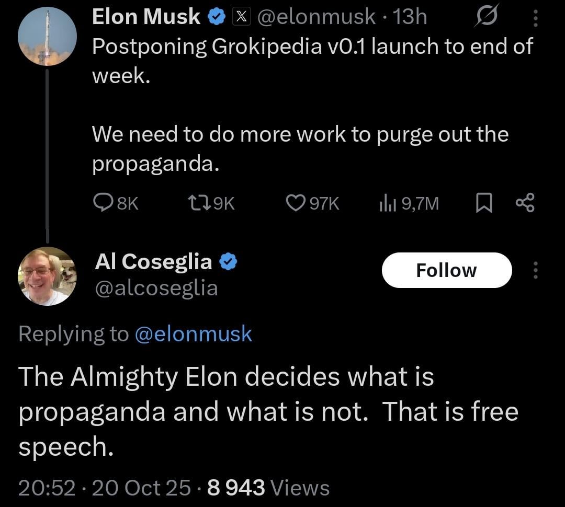Click the X affiliation badge beside Elon Musk
The width and height of the screenshot is (565, 507).
(240, 17)
